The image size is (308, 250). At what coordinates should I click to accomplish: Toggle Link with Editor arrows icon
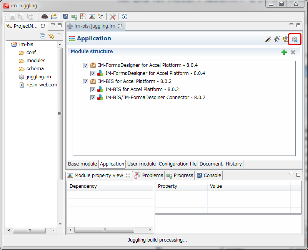click(51, 36)
